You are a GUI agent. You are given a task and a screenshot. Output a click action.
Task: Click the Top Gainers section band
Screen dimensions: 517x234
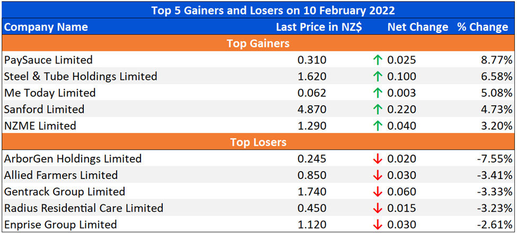[x=258, y=43]
